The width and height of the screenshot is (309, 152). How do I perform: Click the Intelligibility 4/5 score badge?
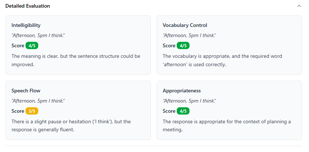tap(32, 46)
